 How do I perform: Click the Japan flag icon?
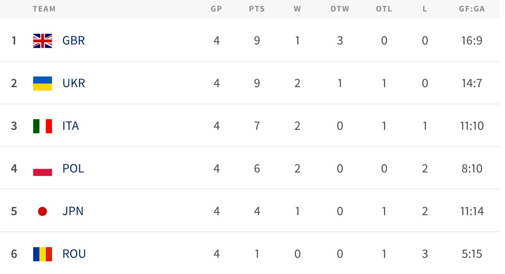pyautogui.click(x=43, y=211)
